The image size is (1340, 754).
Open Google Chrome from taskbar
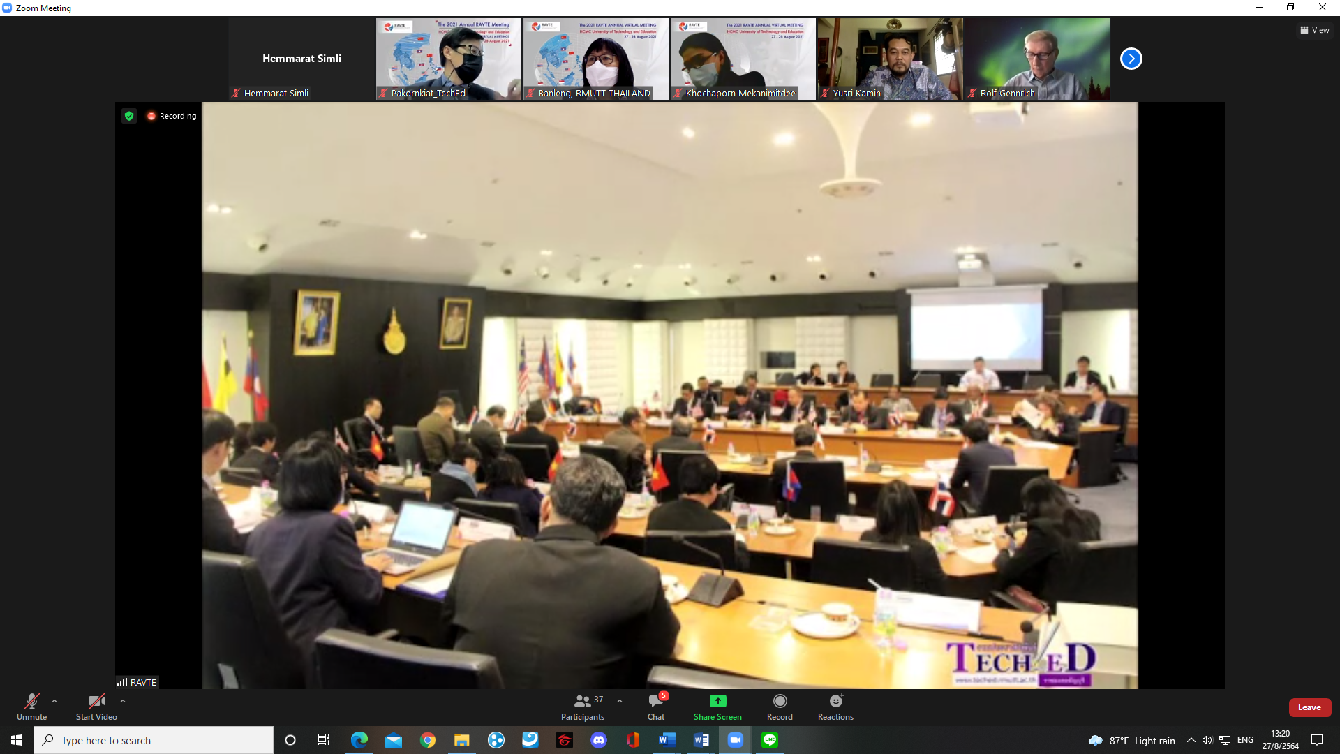click(x=428, y=740)
